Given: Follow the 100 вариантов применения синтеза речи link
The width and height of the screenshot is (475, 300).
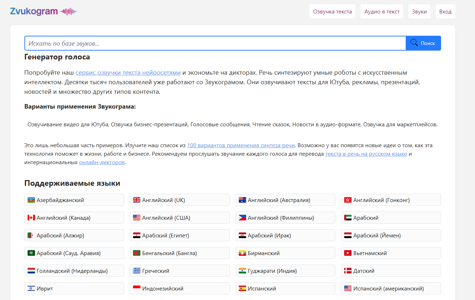Looking at the screenshot, I should click(x=241, y=145).
